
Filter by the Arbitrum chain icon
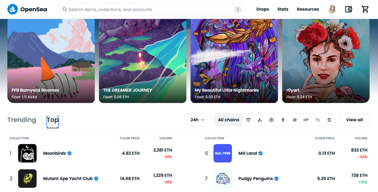tap(248, 120)
